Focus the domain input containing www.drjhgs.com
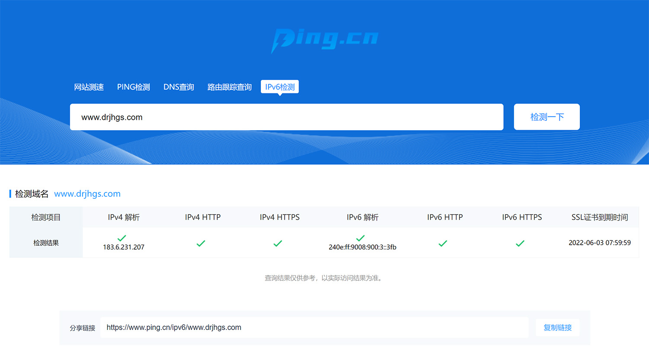This screenshot has height=349, width=649. [x=287, y=117]
